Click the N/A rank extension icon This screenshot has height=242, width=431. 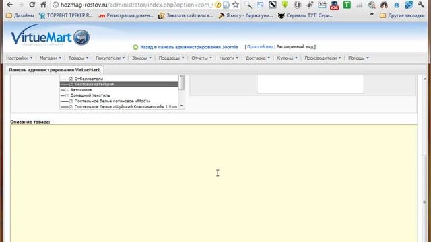(x=322, y=5)
